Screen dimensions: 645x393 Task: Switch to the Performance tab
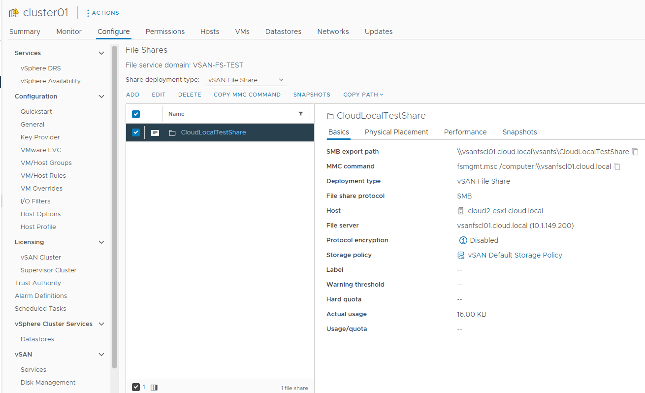465,132
